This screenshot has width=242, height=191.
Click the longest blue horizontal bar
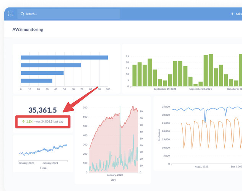pyautogui.click(x=64, y=58)
